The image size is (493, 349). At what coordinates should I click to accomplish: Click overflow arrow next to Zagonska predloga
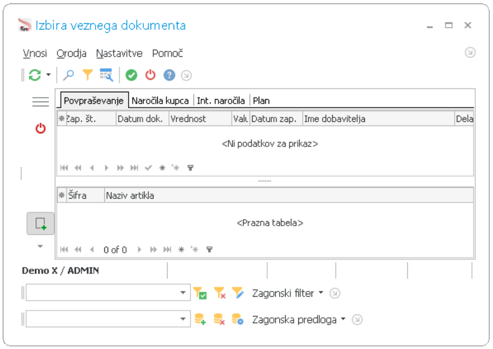click(357, 320)
